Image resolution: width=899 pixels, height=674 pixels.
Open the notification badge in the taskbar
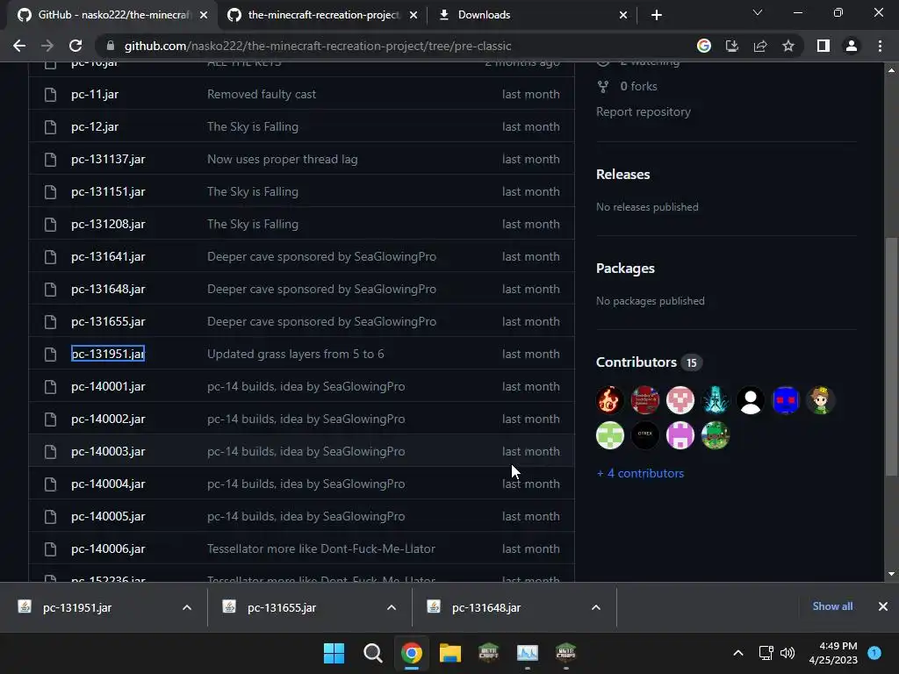click(874, 653)
